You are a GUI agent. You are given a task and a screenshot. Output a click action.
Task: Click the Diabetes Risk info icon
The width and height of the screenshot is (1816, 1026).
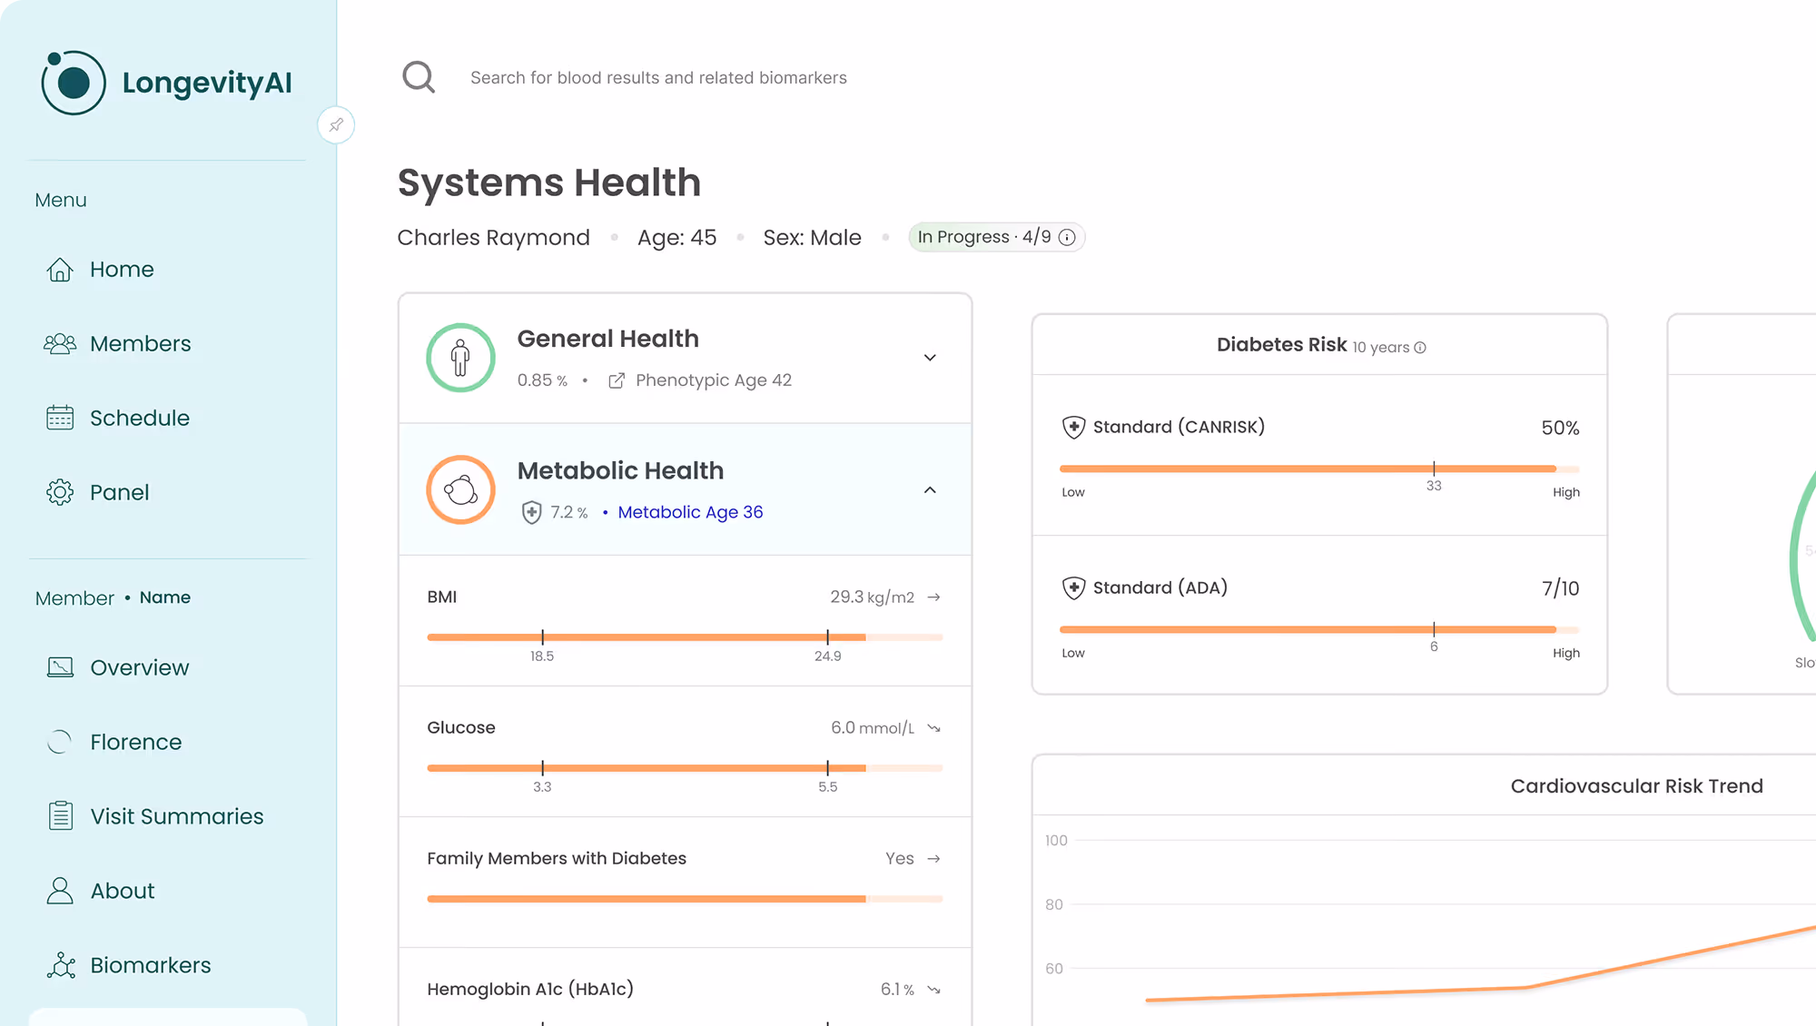tap(1420, 348)
